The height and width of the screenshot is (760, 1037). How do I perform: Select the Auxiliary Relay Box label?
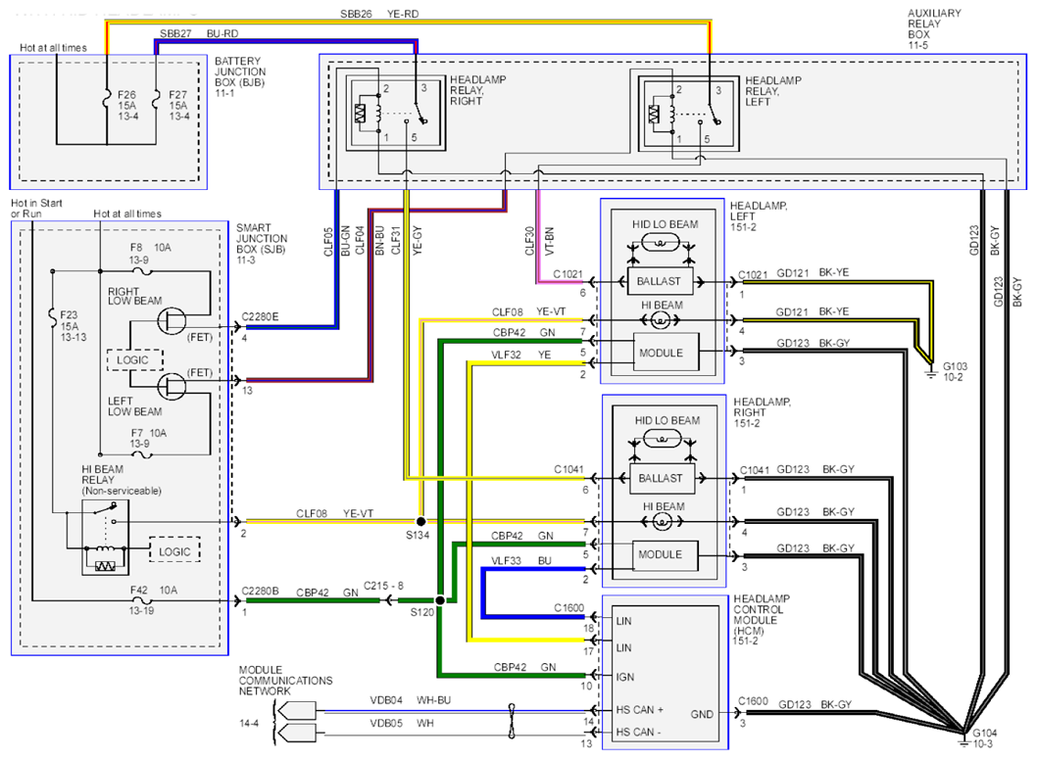coord(934,29)
